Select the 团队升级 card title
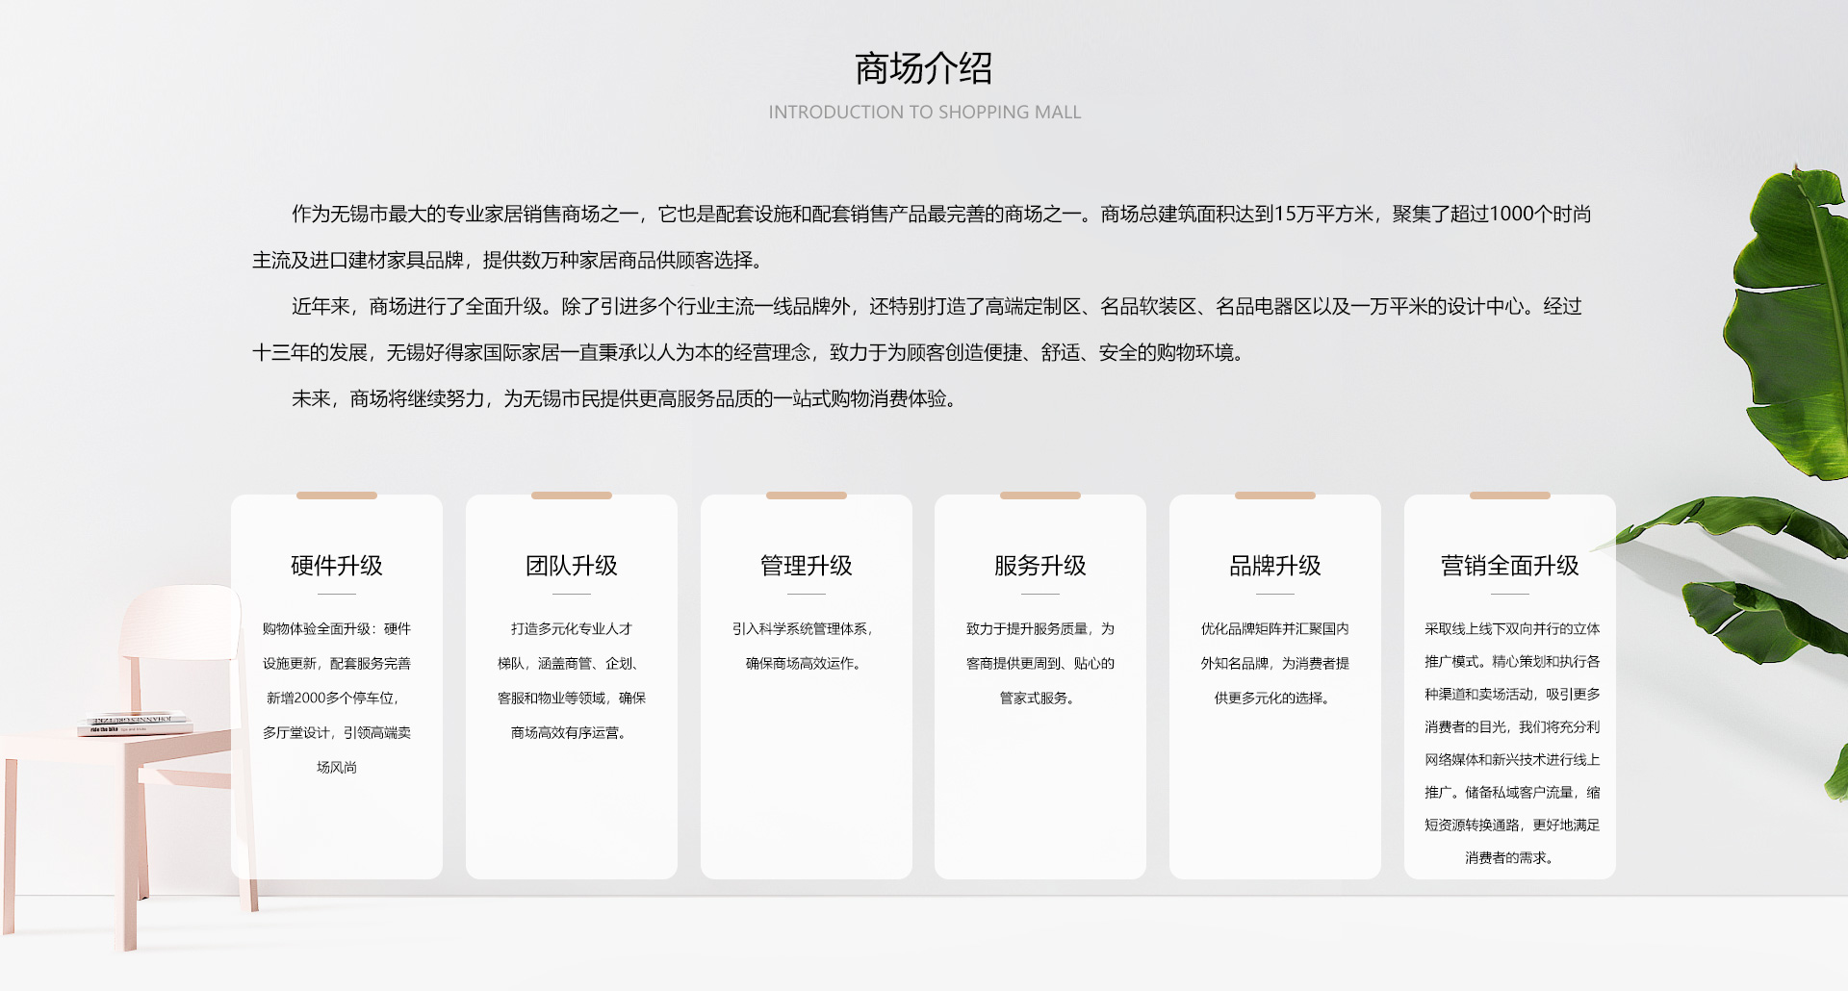 click(571, 566)
